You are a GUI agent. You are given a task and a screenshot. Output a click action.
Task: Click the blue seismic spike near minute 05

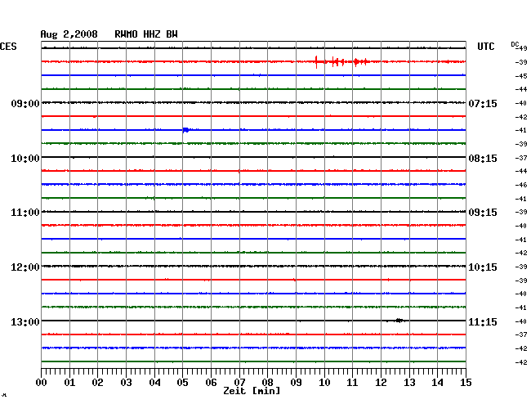186,130
